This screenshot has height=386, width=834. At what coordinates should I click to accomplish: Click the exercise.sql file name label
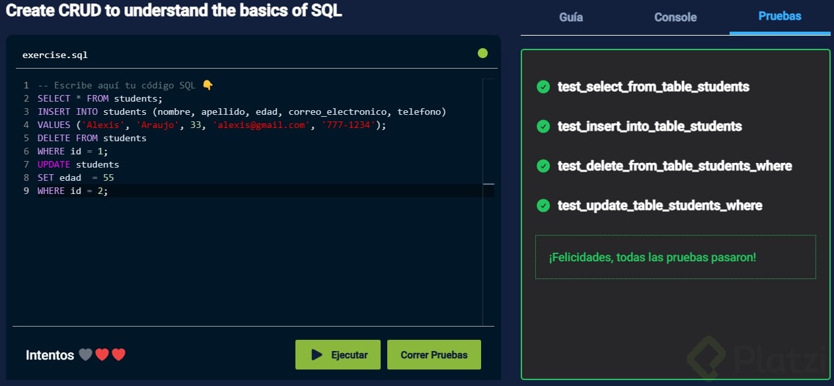pyautogui.click(x=55, y=55)
